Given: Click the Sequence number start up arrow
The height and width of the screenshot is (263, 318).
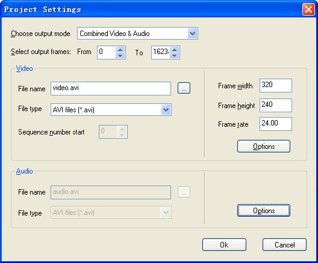Looking at the screenshot, I should pyautogui.click(x=122, y=129).
